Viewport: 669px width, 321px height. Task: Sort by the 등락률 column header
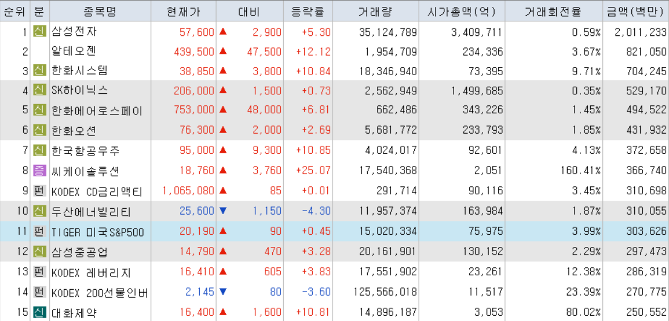pyautogui.click(x=308, y=12)
